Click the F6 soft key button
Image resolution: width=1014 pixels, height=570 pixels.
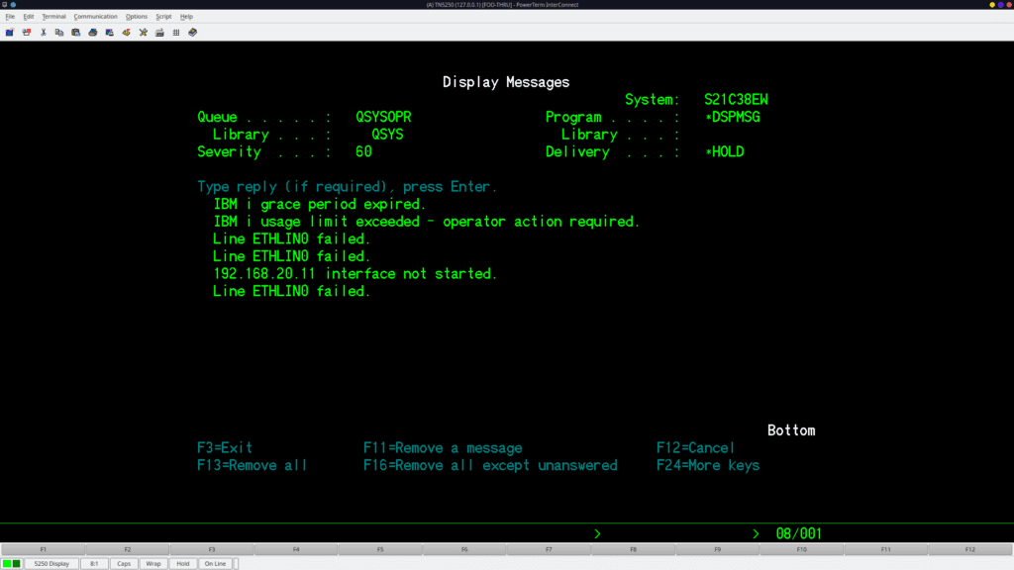[x=465, y=549]
